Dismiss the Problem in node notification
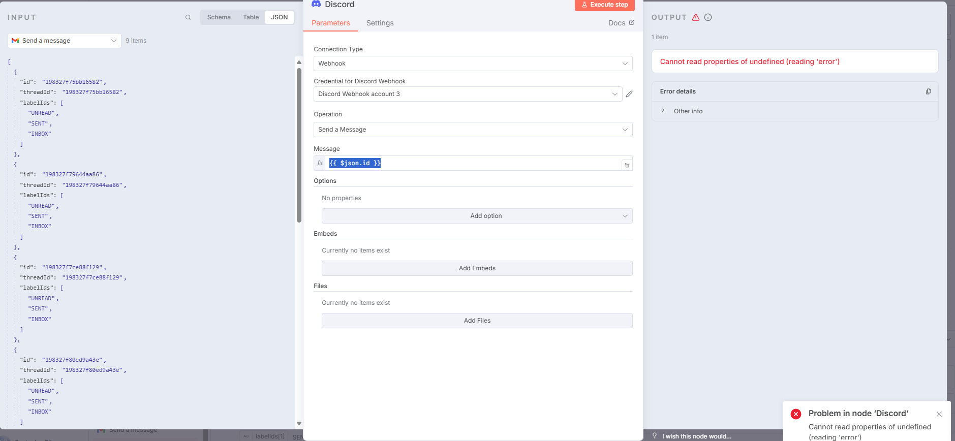 pos(939,414)
